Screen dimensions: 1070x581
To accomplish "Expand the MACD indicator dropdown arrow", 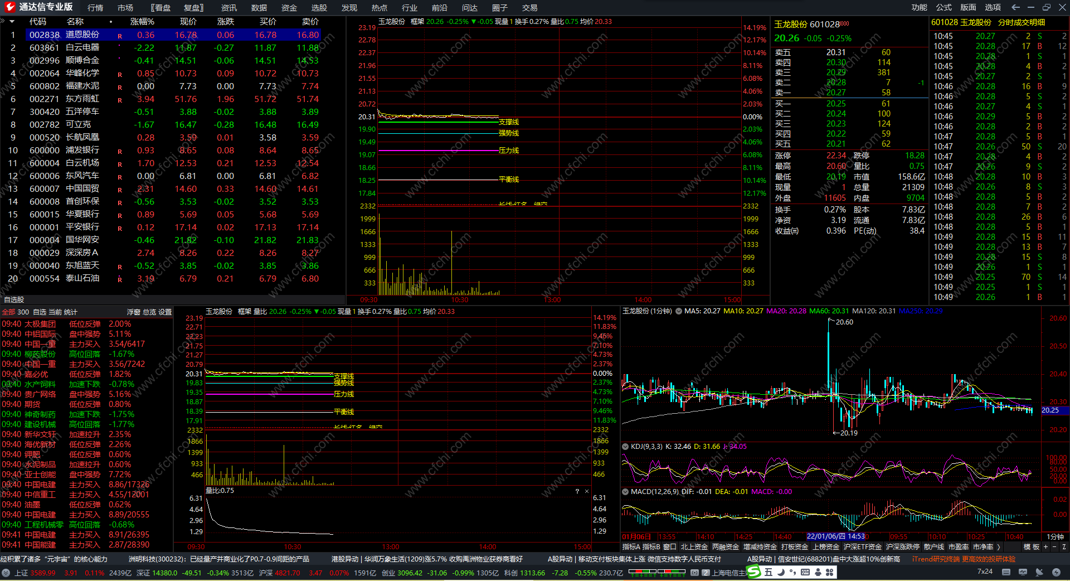I will point(625,492).
